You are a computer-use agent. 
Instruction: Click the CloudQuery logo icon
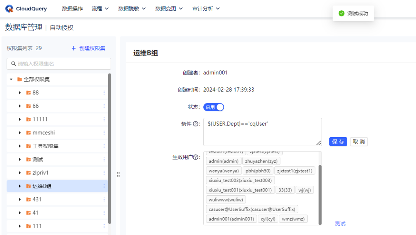(x=8, y=8)
